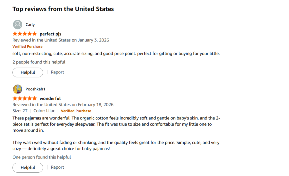Report Carly's review
Screen dimensions: 289x176
[57, 72]
